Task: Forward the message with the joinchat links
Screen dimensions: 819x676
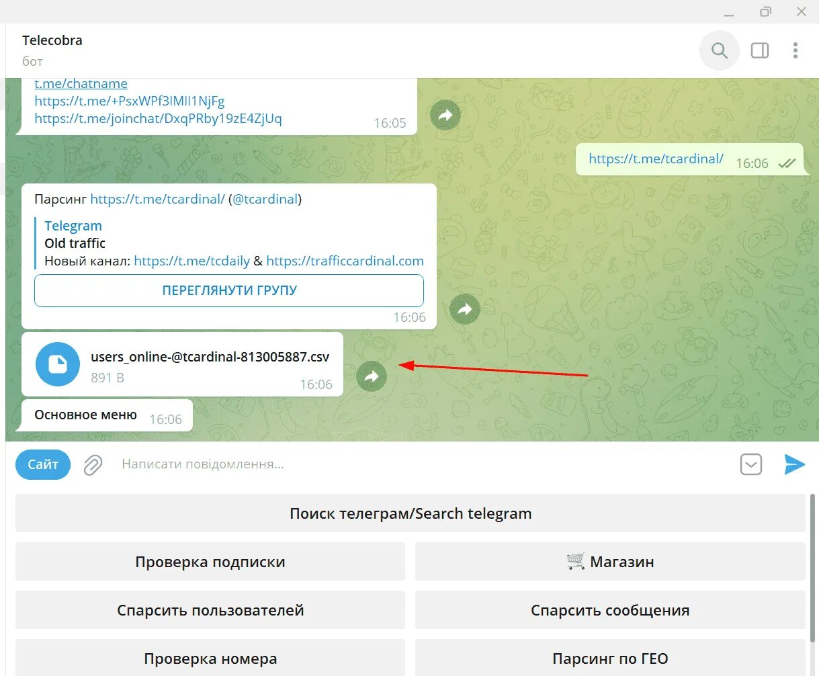Action: point(445,116)
